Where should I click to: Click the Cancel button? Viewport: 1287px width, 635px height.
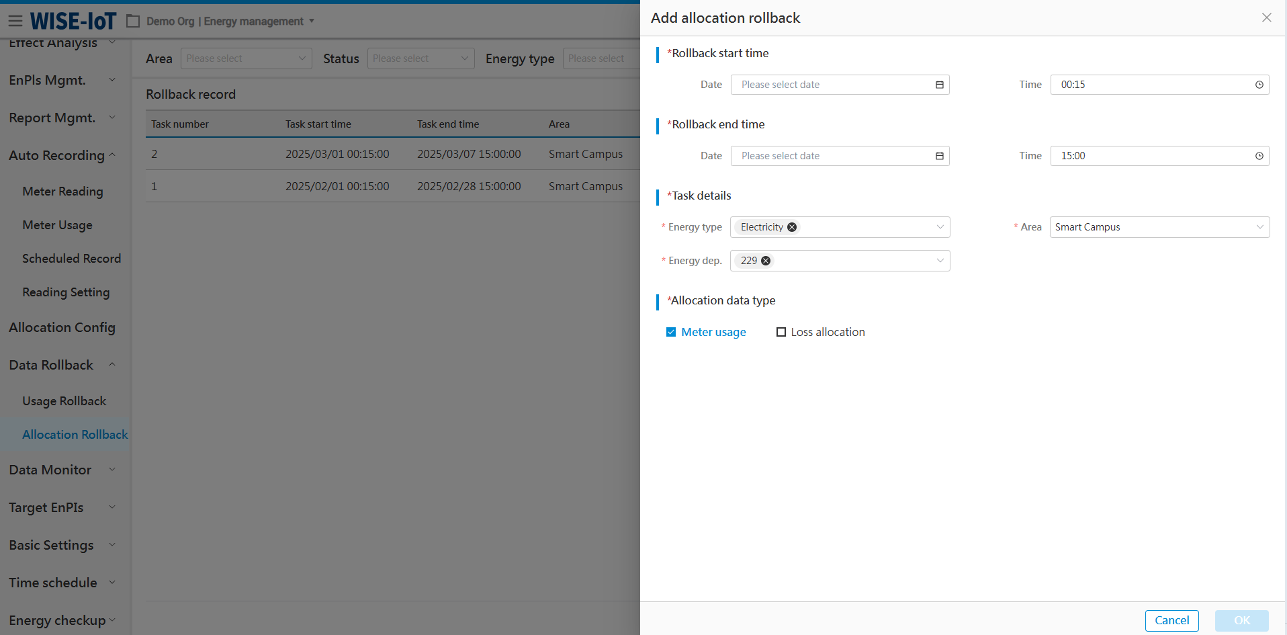click(x=1171, y=620)
